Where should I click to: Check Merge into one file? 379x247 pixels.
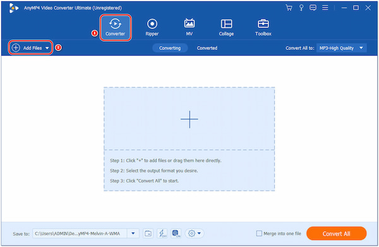click(259, 234)
